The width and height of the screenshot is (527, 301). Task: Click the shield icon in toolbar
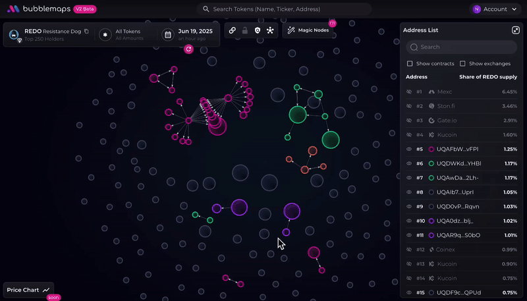258,30
